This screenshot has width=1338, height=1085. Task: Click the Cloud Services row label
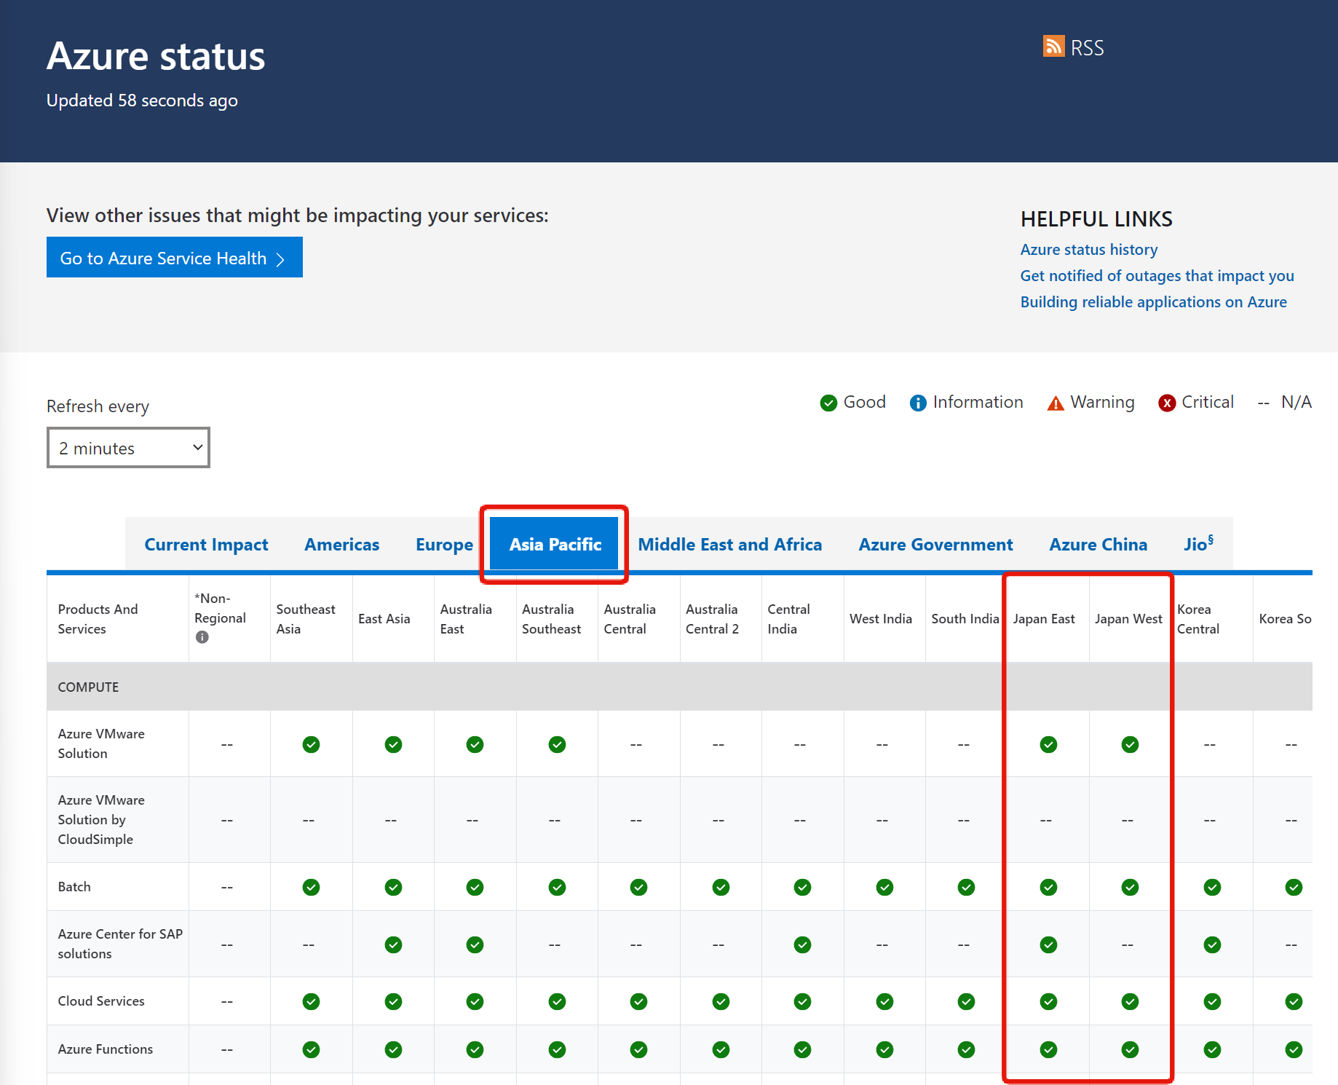coord(101,1001)
